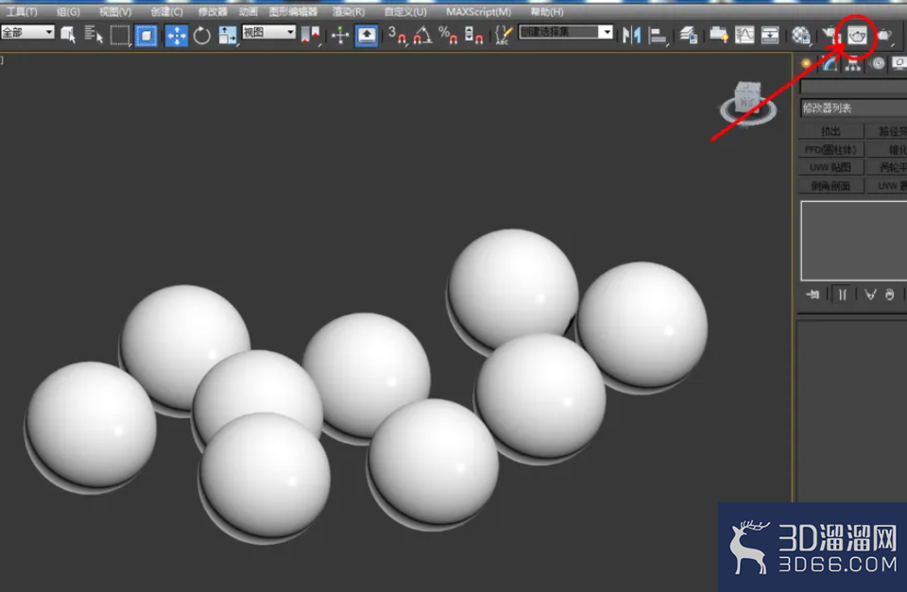Toggle keyboard shortcut override button
The image size is (907, 592).
tap(367, 35)
